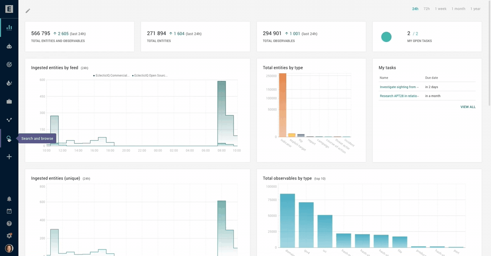Toggle EclecticIQ Open Source legend entry
The height and width of the screenshot is (256, 491).
[150, 75]
